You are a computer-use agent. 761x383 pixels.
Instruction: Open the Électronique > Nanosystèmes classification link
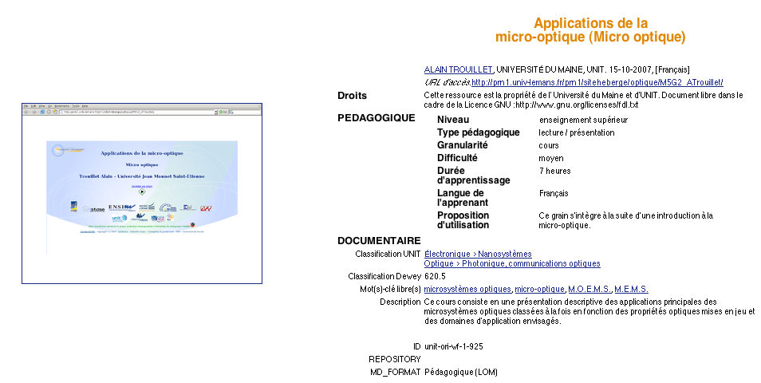click(478, 254)
